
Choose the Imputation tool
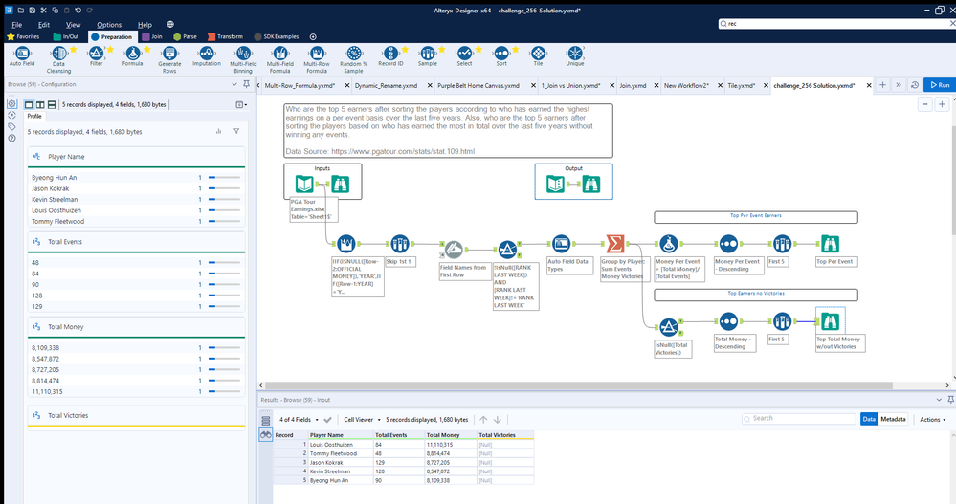tap(207, 56)
